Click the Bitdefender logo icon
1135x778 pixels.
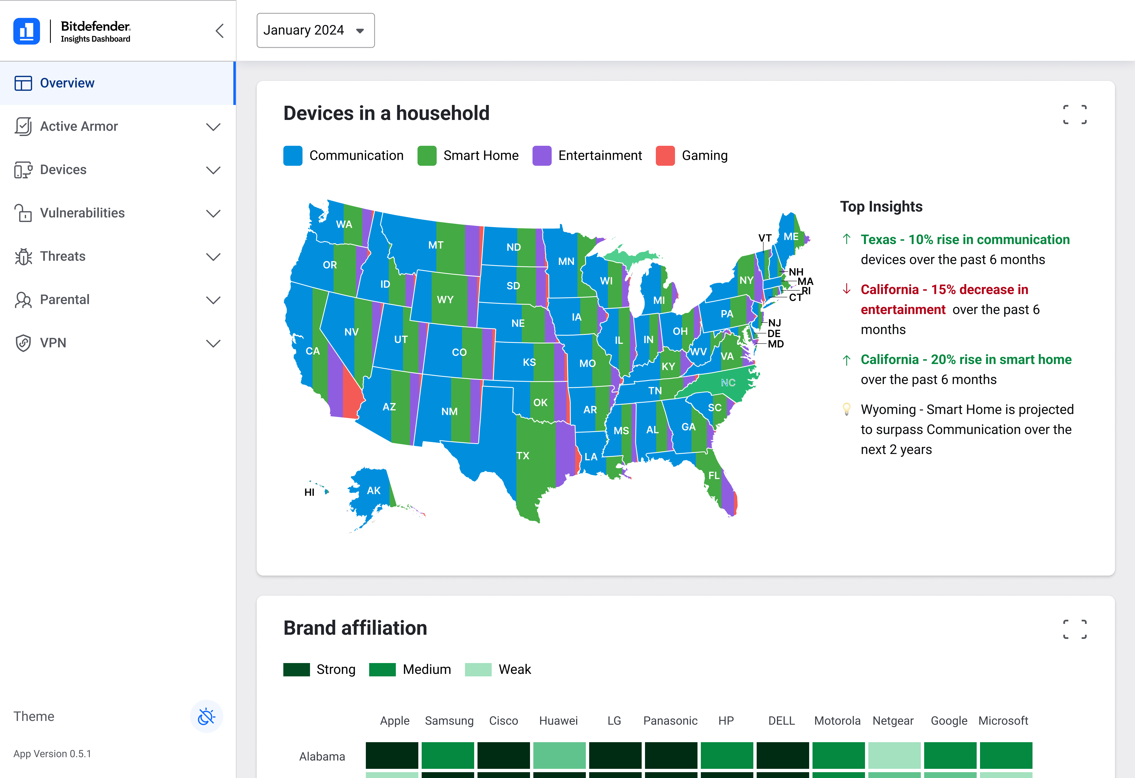point(26,31)
